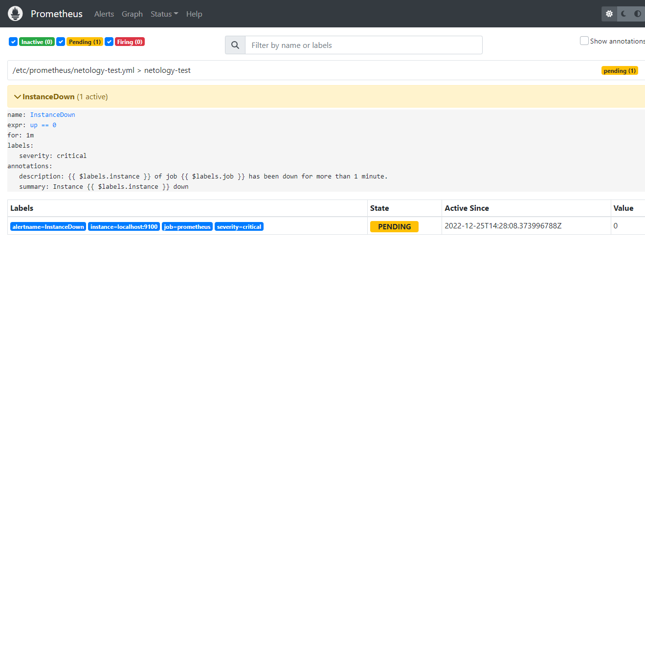This screenshot has height=645, width=645.
Task: Open the Alerts page
Action: (x=104, y=14)
